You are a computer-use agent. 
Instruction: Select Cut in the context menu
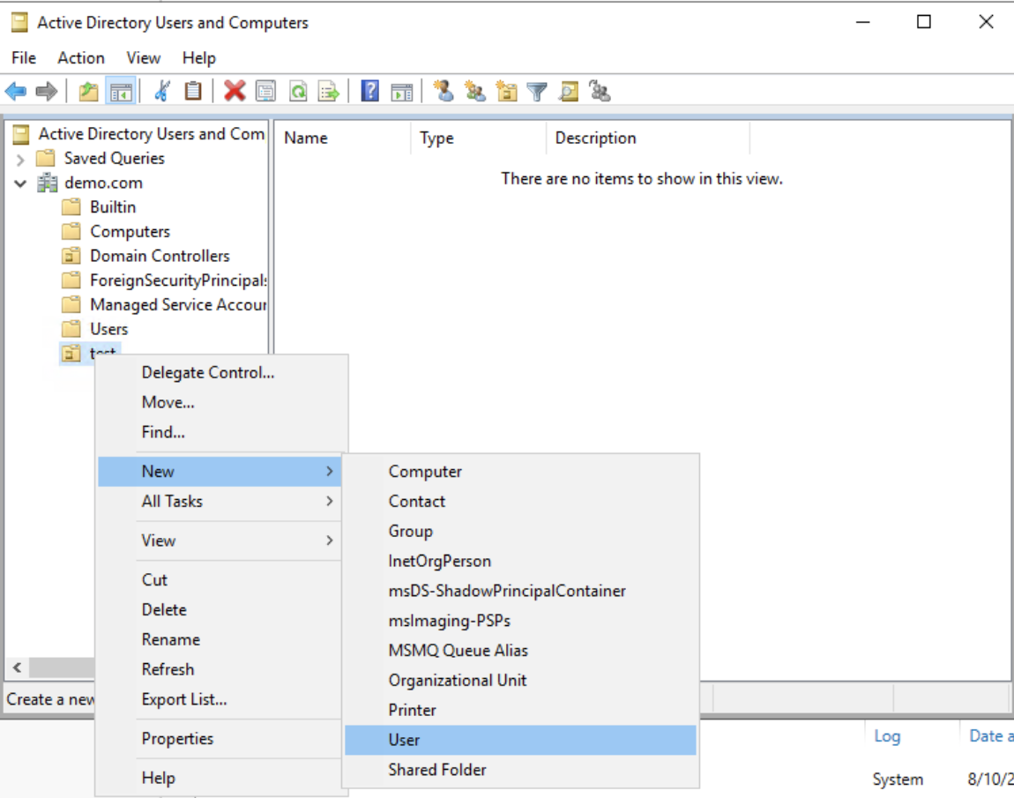tap(220, 579)
